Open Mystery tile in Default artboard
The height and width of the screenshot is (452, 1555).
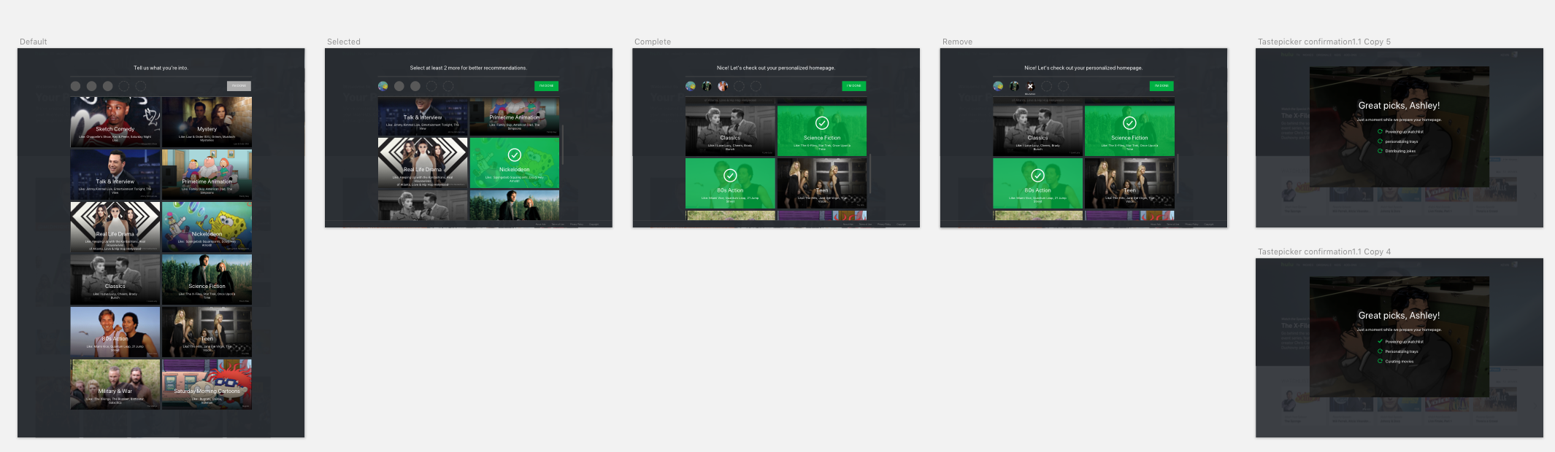tap(207, 122)
